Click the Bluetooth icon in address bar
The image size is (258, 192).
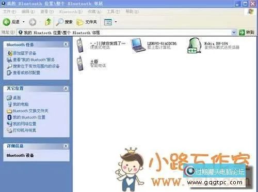coord(21,33)
